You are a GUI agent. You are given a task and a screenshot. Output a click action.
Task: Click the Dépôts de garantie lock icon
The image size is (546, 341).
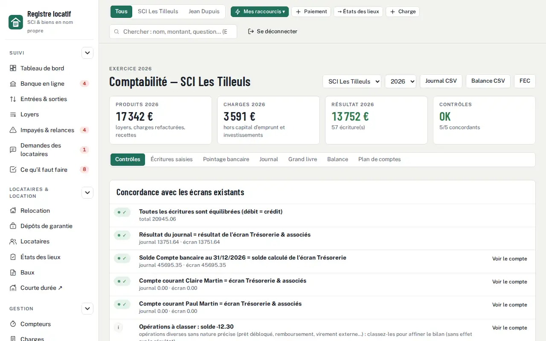(x=13, y=226)
